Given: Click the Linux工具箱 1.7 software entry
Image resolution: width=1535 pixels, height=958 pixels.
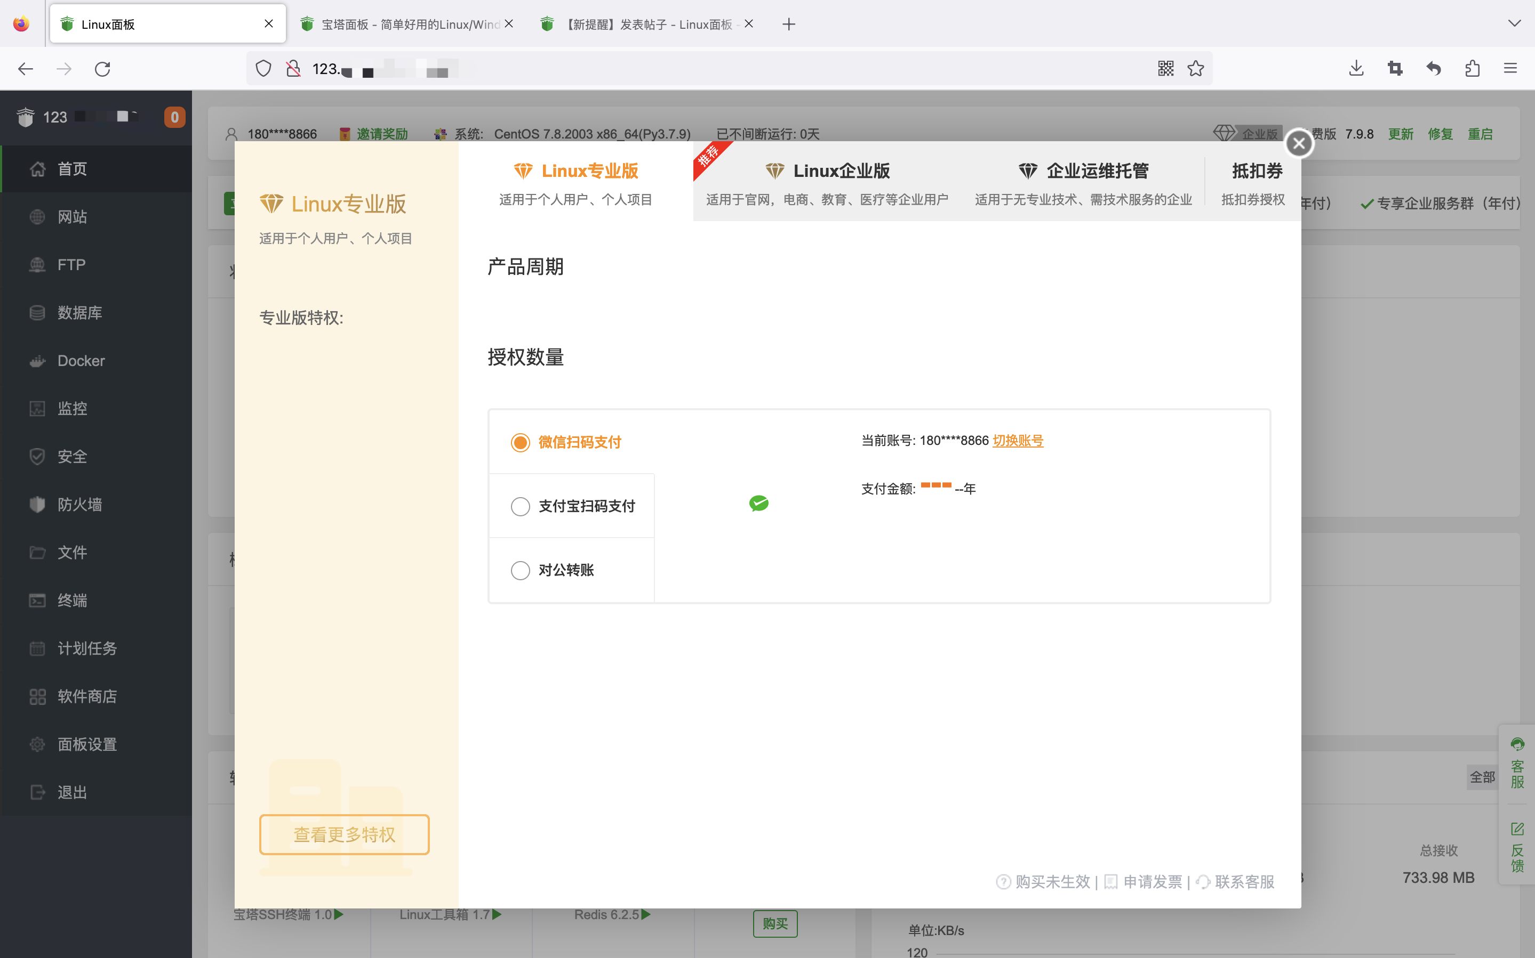Looking at the screenshot, I should (x=450, y=914).
